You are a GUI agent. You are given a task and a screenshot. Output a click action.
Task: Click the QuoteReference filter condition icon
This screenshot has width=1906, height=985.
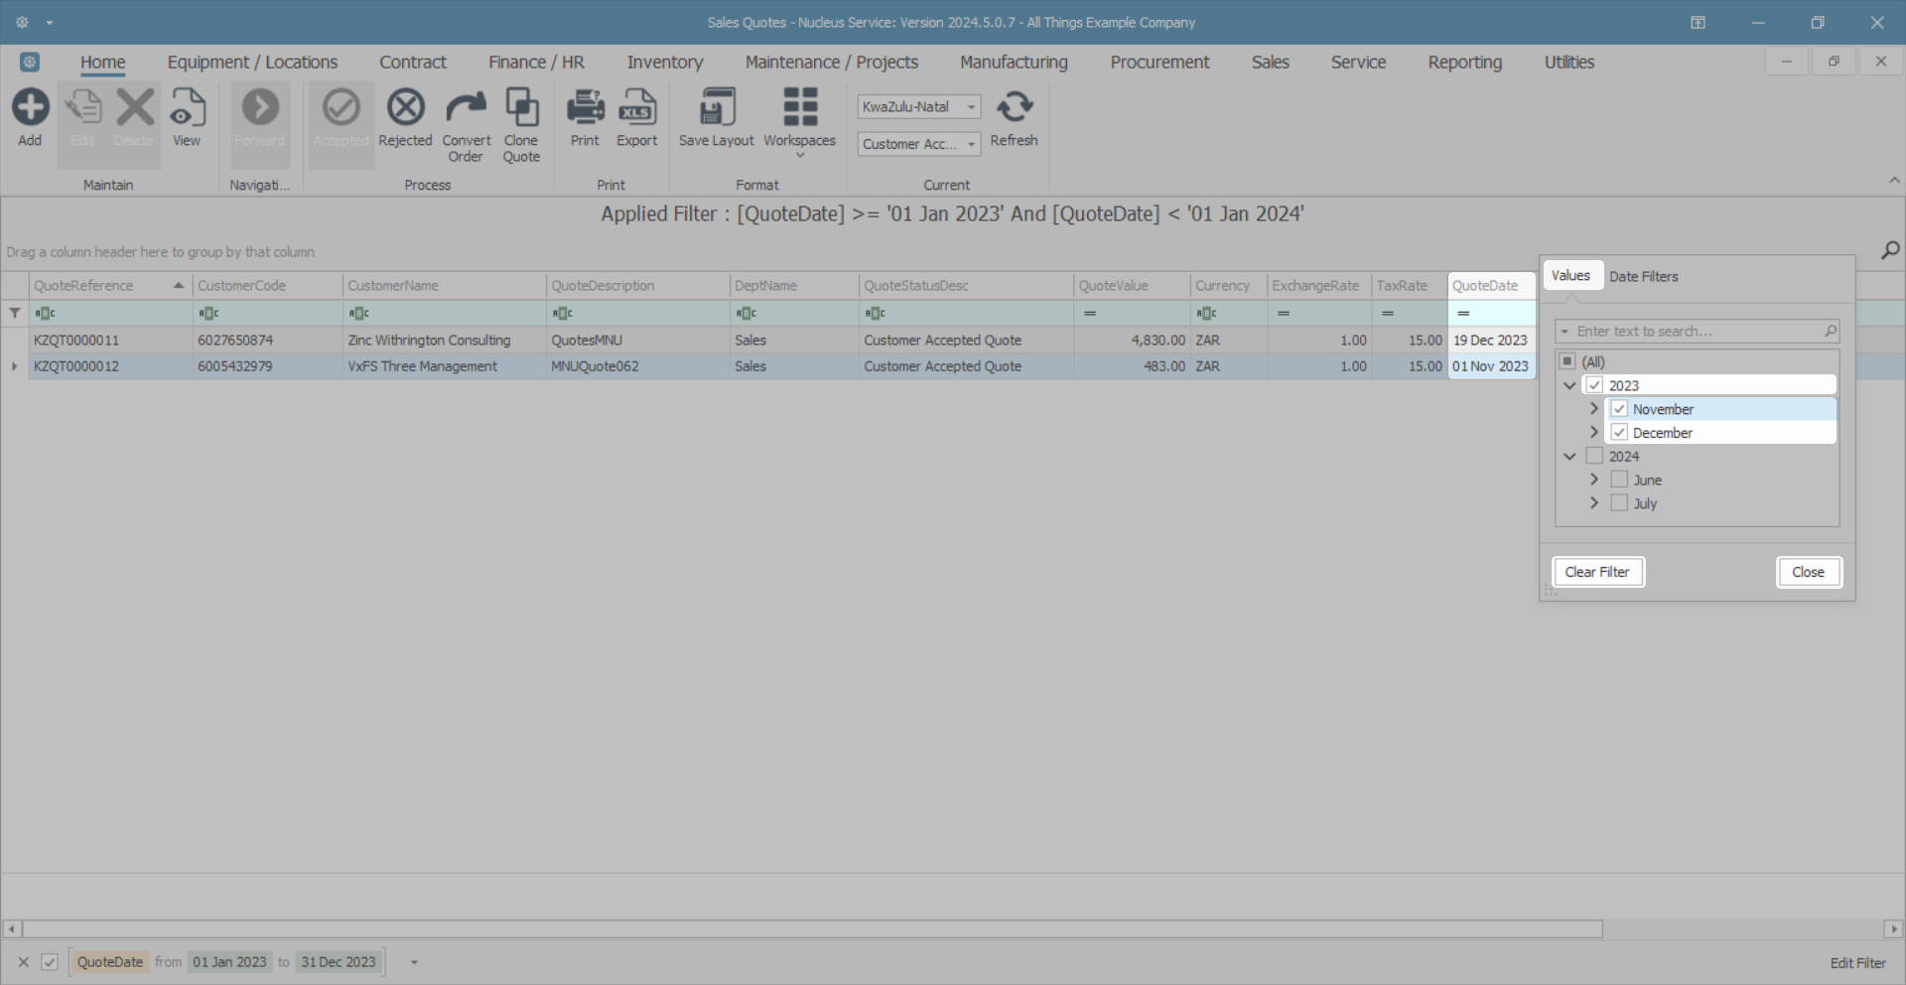45,313
